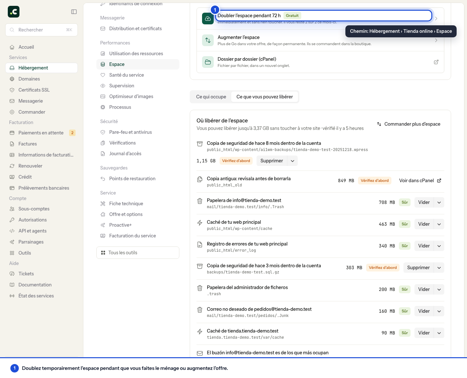Open Vider dropdown arrow for Caché de tu web principal
467x378 pixels.
coord(439,224)
